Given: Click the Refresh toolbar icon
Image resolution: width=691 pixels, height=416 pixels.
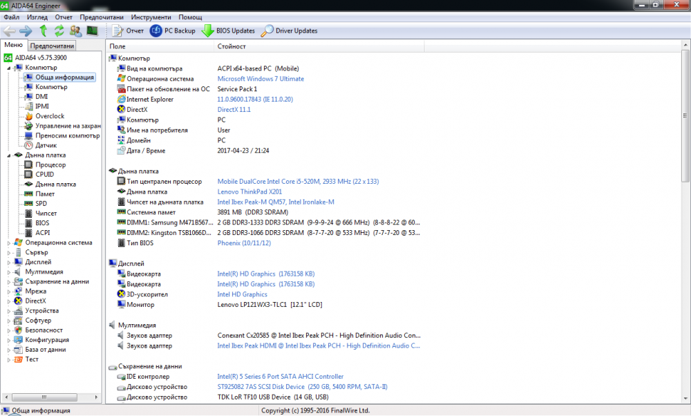Looking at the screenshot, I should click(x=59, y=31).
